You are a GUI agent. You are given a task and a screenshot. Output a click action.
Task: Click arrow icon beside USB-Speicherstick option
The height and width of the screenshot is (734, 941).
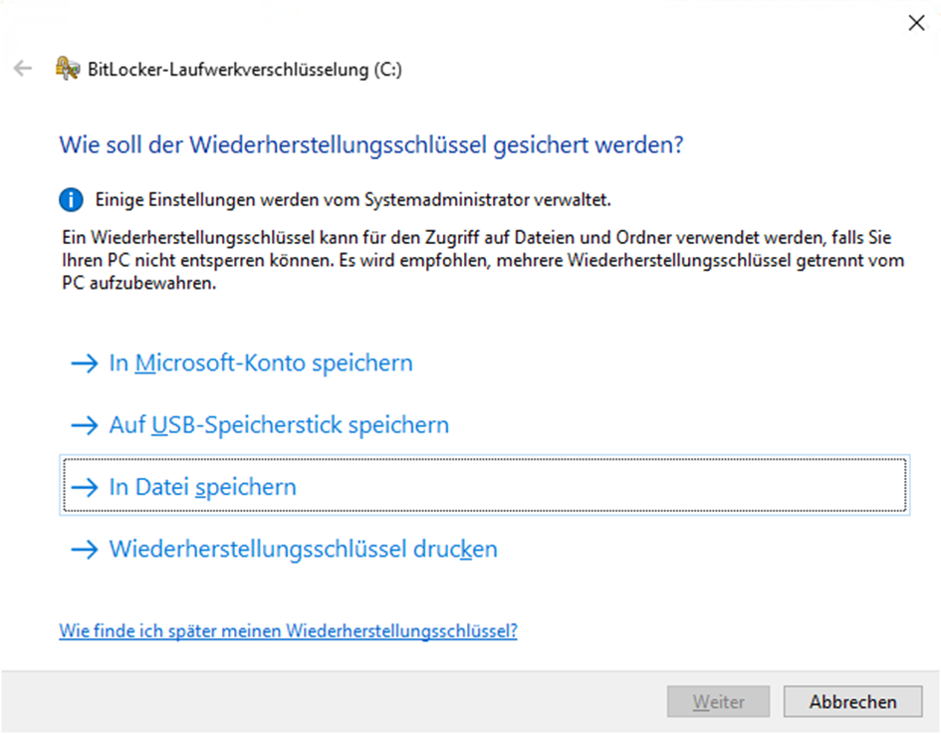pos(85,425)
